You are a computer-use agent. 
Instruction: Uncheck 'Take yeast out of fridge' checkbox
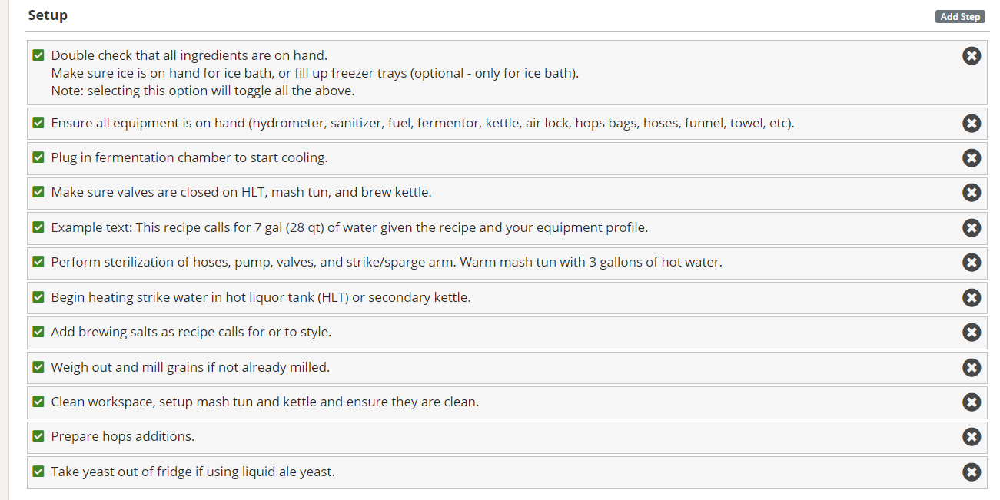coord(38,472)
